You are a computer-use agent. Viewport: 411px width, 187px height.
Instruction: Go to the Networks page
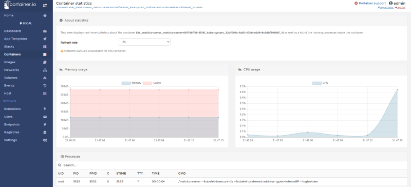(x=11, y=70)
